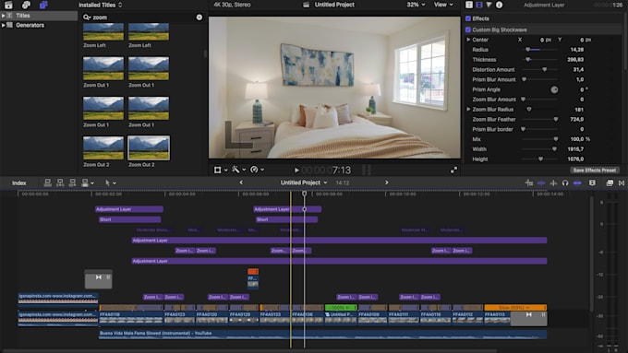Select the highlighted Zoom Out 2 title thumbnail
628x353 pixels.
pos(149,147)
